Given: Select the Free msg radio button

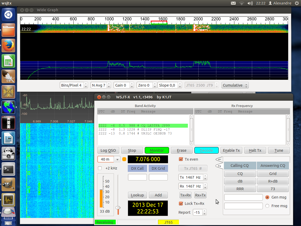Looking at the screenshot, I should 267,206.
